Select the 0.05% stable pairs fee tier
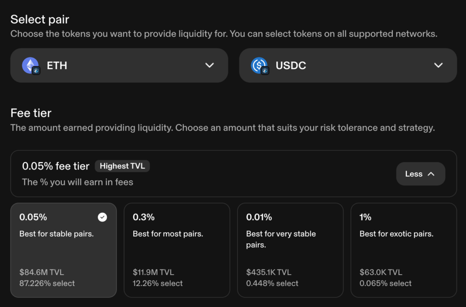This screenshot has height=307, width=466. (63, 250)
